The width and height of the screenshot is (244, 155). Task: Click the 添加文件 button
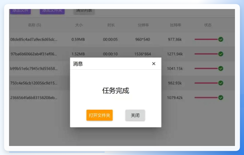(20, 11)
